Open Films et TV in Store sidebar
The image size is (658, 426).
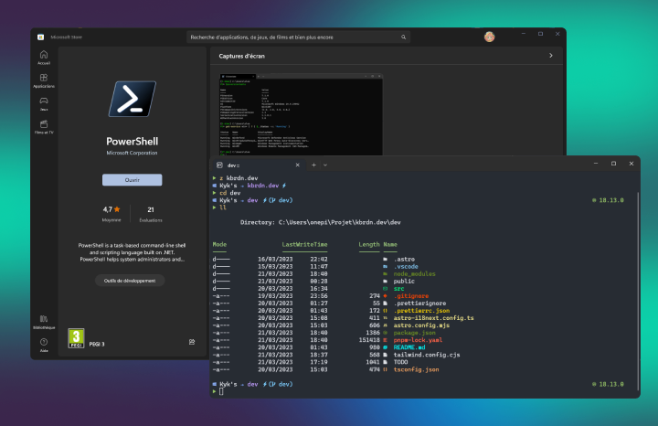coord(44,127)
